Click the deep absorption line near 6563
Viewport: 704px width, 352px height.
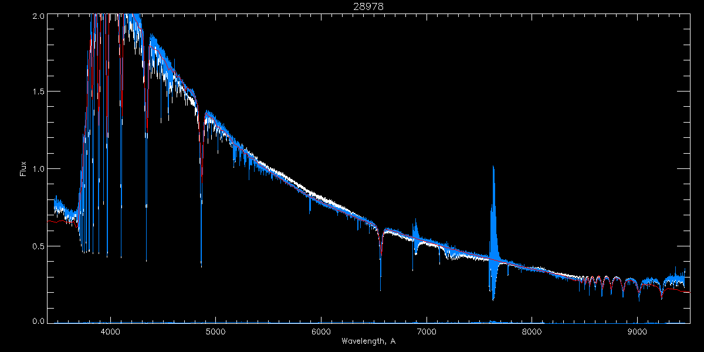coord(381,261)
